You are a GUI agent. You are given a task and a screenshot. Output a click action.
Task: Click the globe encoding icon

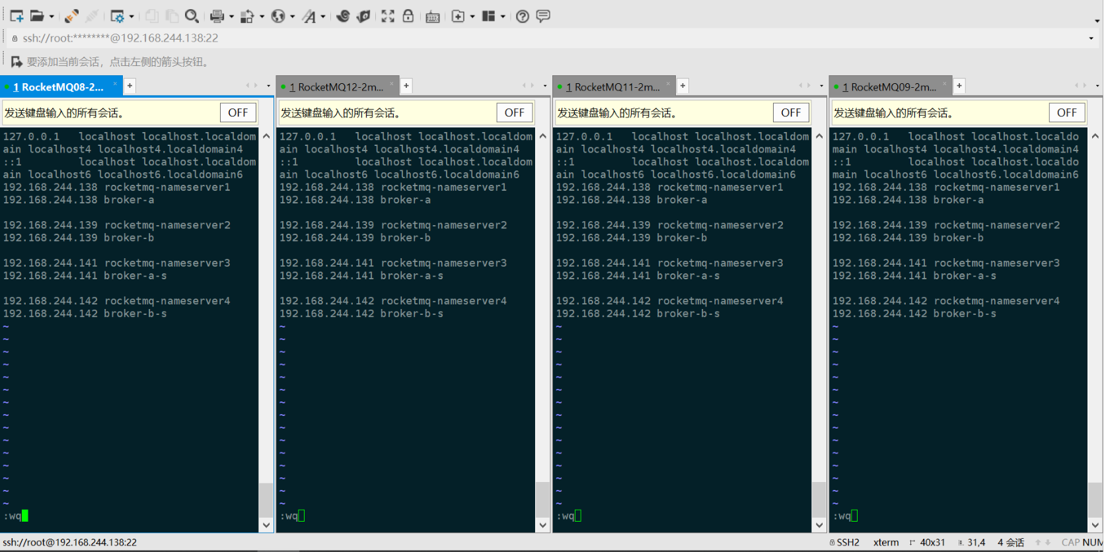(x=278, y=16)
